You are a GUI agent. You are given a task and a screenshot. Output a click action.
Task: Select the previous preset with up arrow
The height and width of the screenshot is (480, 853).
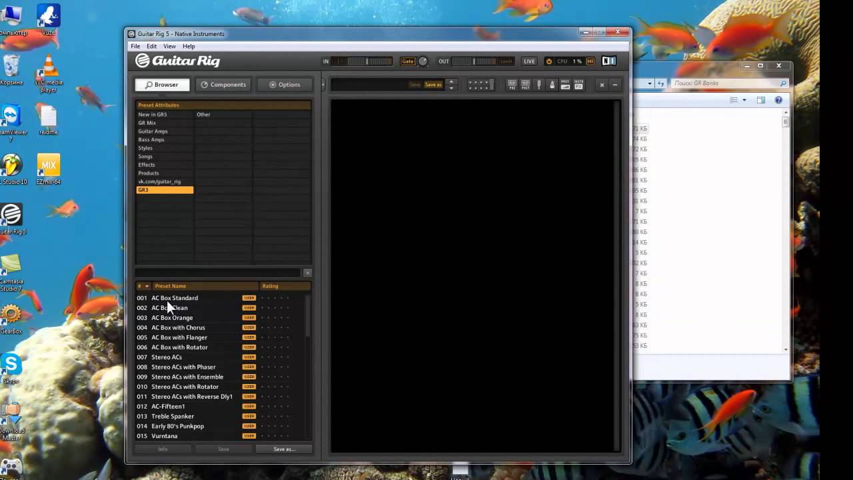point(451,82)
